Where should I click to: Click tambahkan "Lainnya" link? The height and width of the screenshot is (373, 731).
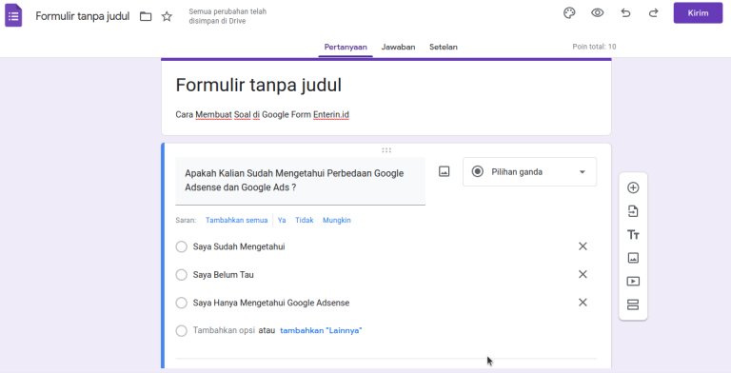[x=321, y=330]
